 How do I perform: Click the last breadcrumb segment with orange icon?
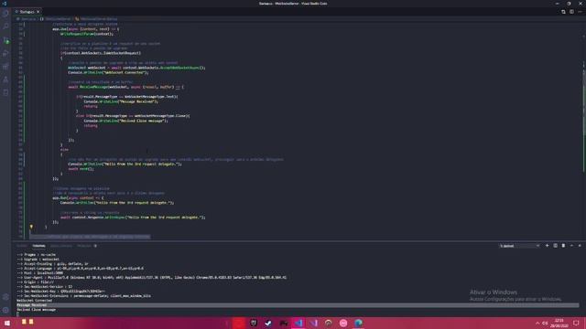(x=96, y=18)
